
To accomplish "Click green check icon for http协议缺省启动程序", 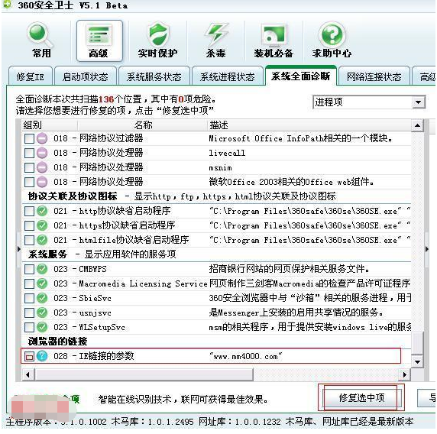I will (x=42, y=211).
